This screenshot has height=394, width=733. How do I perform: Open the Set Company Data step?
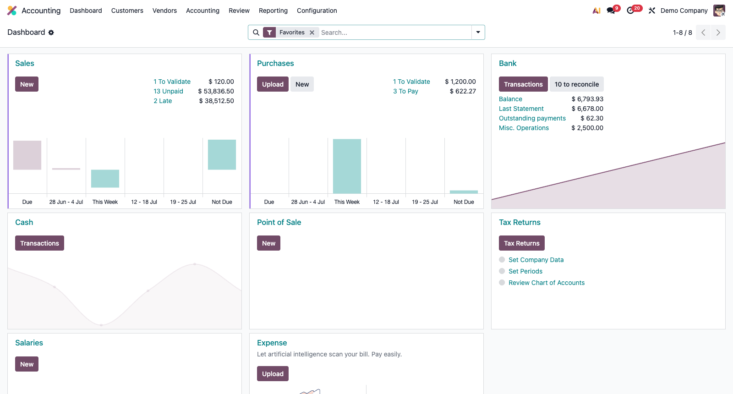[x=536, y=260]
